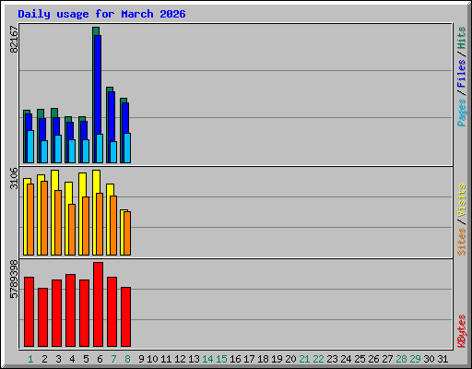The image size is (472, 369).
Task: Click day 15 on the x-axis
Action: point(221,359)
